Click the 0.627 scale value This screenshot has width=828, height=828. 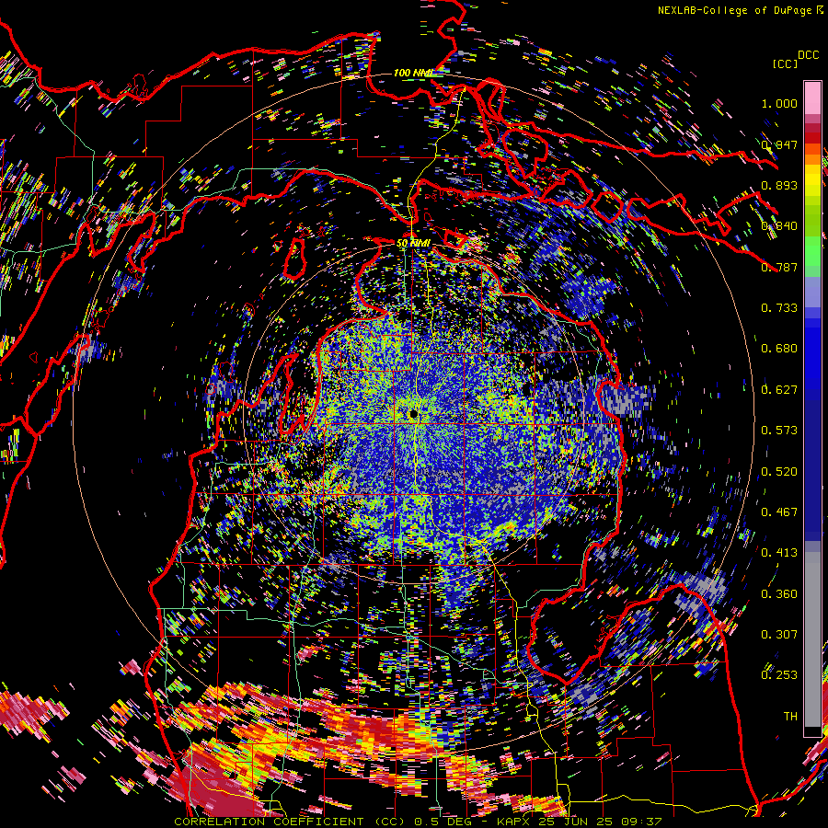pos(779,389)
